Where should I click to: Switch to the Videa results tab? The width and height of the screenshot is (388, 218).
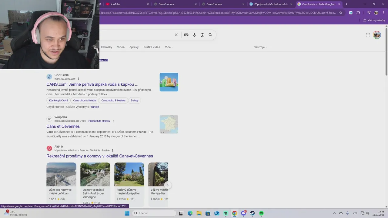point(121,47)
